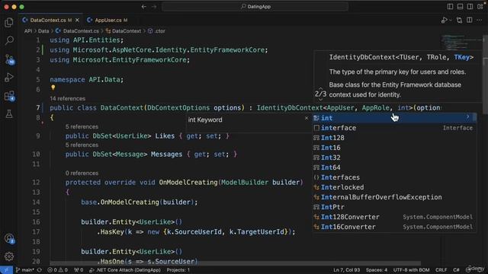Image resolution: width=488 pixels, height=274 pixels.
Task: Click the remote window status bar icon
Action: 6,270
